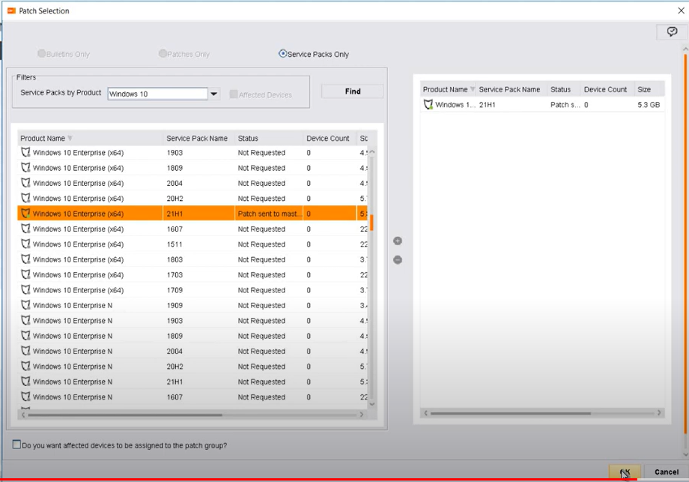The width and height of the screenshot is (689, 482).
Task: Click the Service Pack Name column header
Action: click(x=197, y=139)
